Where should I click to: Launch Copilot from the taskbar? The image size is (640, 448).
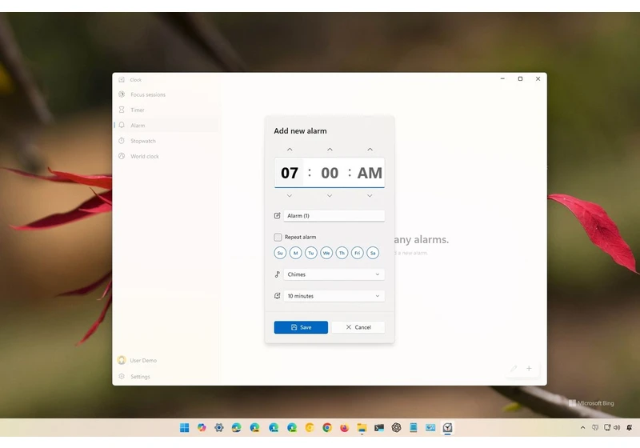pyautogui.click(x=202, y=427)
